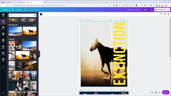Duplicate Page 1
The image size is (171, 96).
[121, 20]
